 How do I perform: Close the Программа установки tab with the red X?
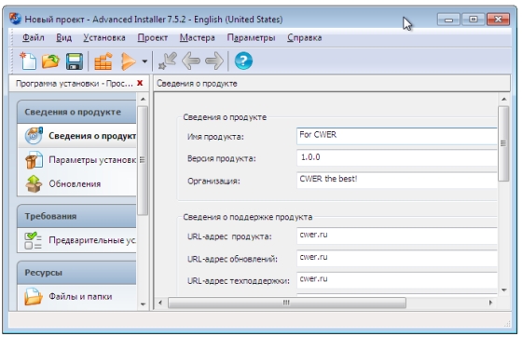point(140,83)
